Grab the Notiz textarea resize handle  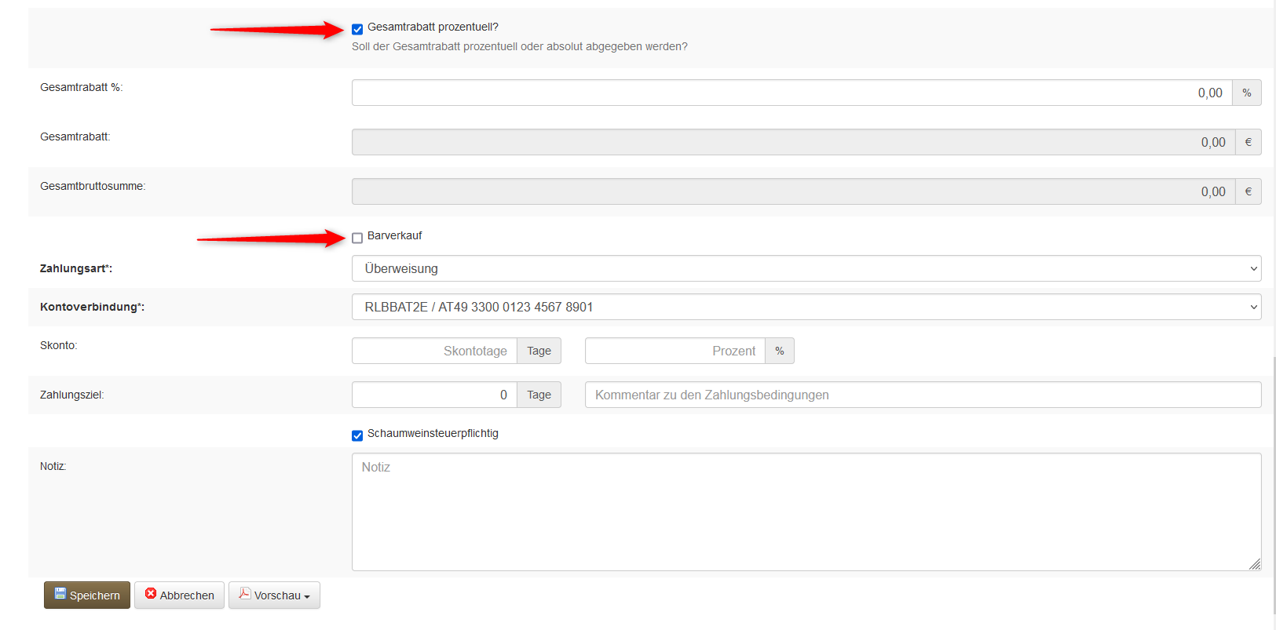[1254, 563]
